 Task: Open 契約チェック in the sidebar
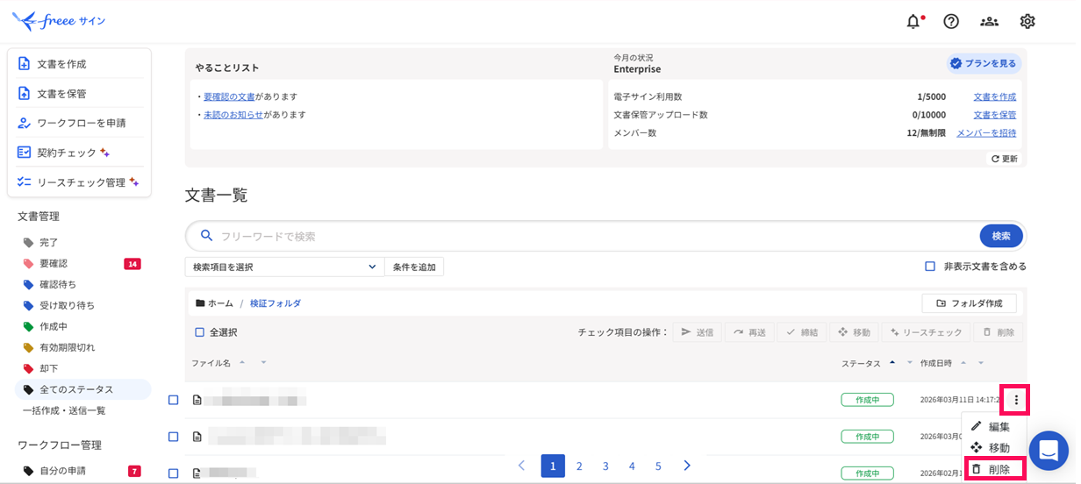[79, 153]
